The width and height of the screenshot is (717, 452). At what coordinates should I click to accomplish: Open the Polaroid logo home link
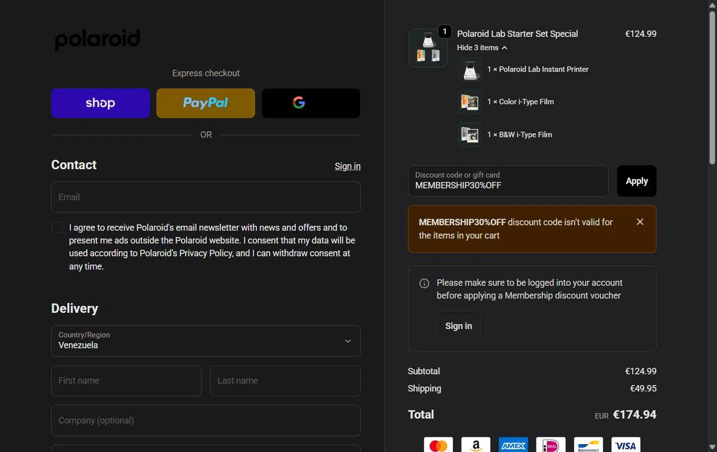pyautogui.click(x=97, y=39)
